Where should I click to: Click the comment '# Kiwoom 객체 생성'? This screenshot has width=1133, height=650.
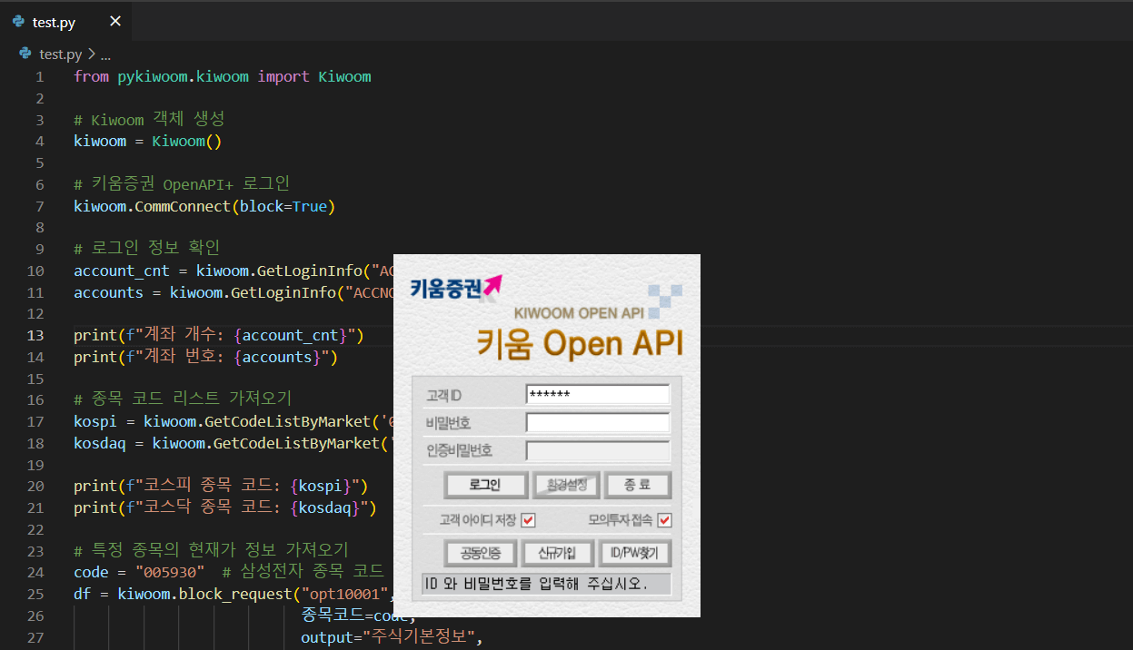pyautogui.click(x=149, y=120)
